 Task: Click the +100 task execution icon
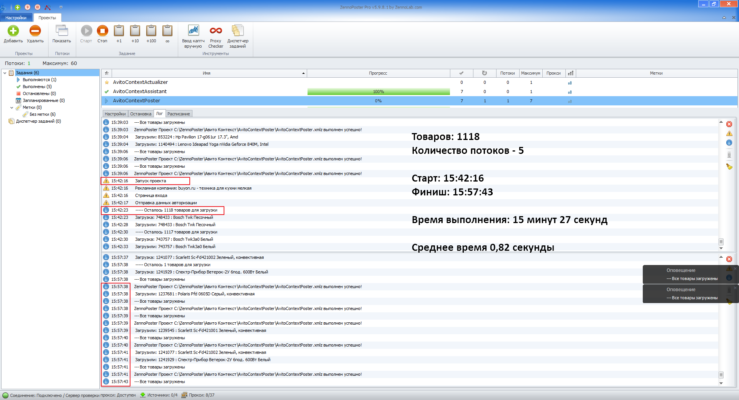coord(151,34)
